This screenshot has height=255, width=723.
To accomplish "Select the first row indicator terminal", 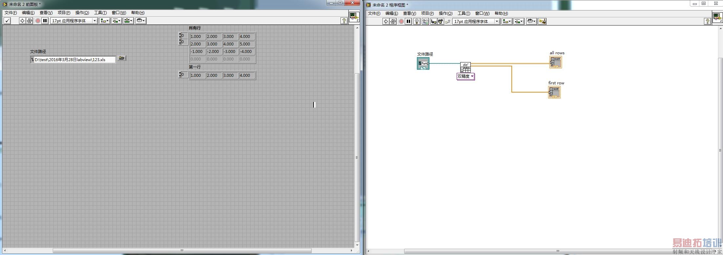I will point(554,92).
